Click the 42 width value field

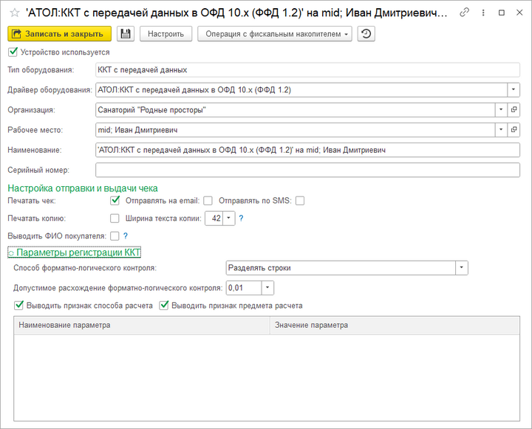click(x=214, y=218)
